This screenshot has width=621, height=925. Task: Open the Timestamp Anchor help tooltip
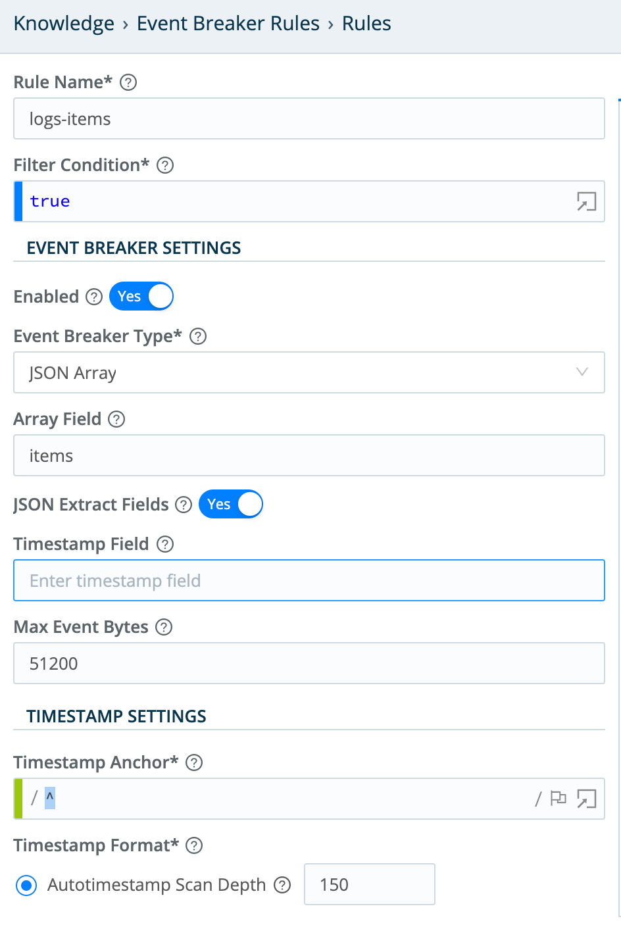pos(193,762)
